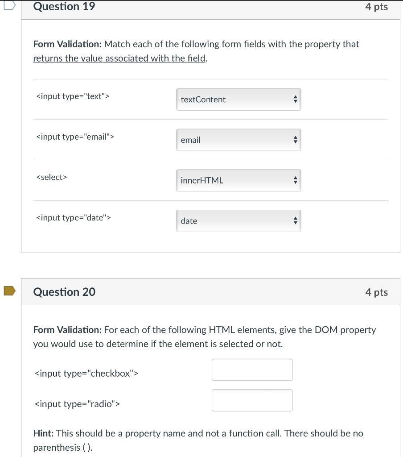
Task: Focus the radio answer text field
Action: pyautogui.click(x=252, y=400)
